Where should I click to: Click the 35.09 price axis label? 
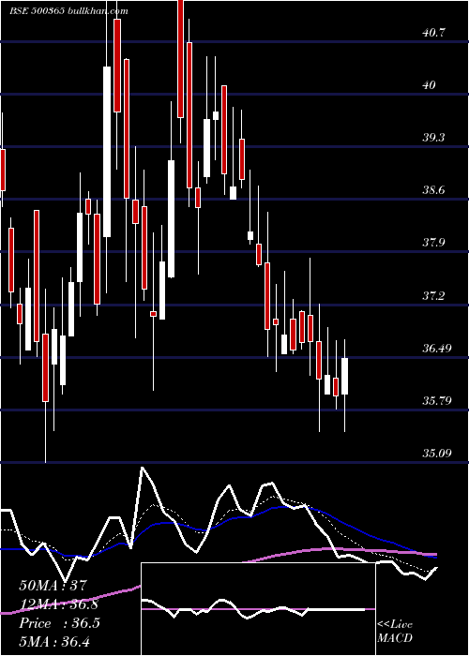pyautogui.click(x=437, y=453)
